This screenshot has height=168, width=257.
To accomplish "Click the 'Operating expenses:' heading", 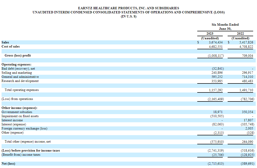I will coord(16,64).
